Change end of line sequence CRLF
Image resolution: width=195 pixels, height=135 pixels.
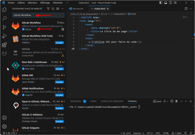(158, 133)
